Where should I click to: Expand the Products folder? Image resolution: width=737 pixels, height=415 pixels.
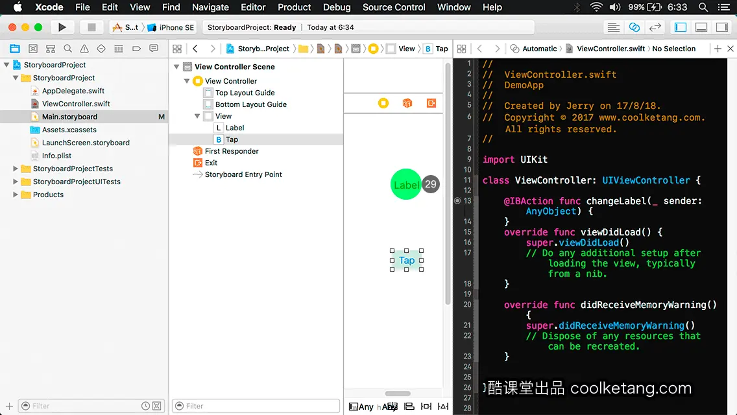[x=16, y=195]
